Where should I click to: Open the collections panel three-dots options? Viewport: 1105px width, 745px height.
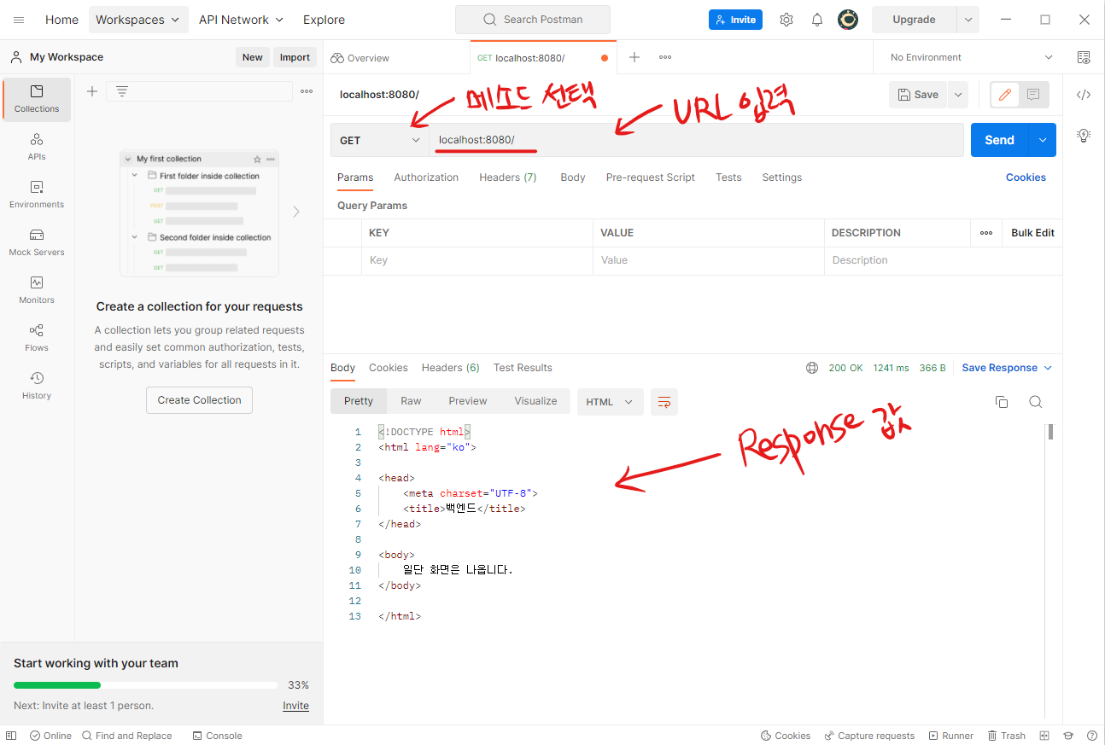click(x=307, y=91)
